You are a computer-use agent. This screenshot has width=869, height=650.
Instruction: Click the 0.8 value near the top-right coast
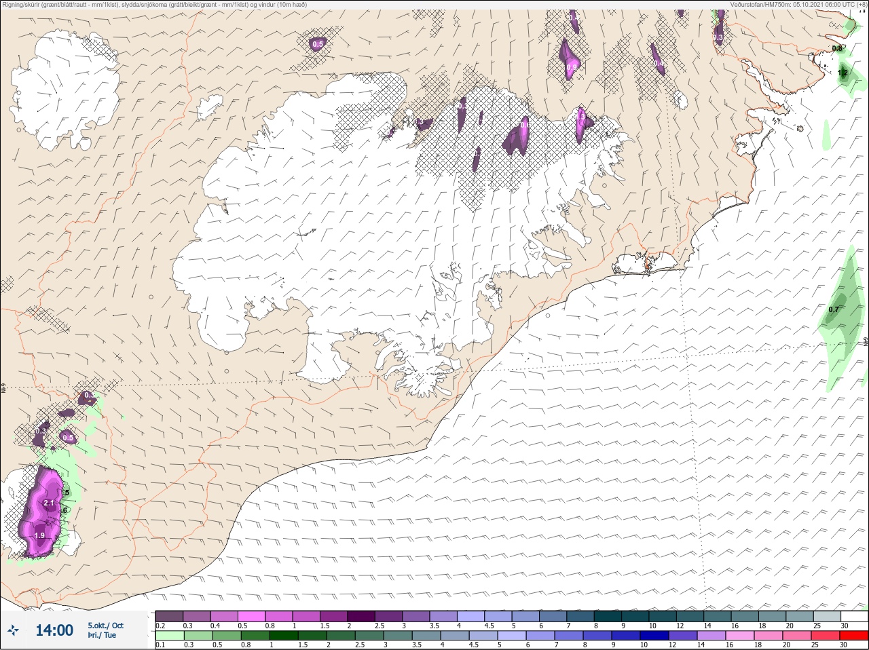[837, 48]
